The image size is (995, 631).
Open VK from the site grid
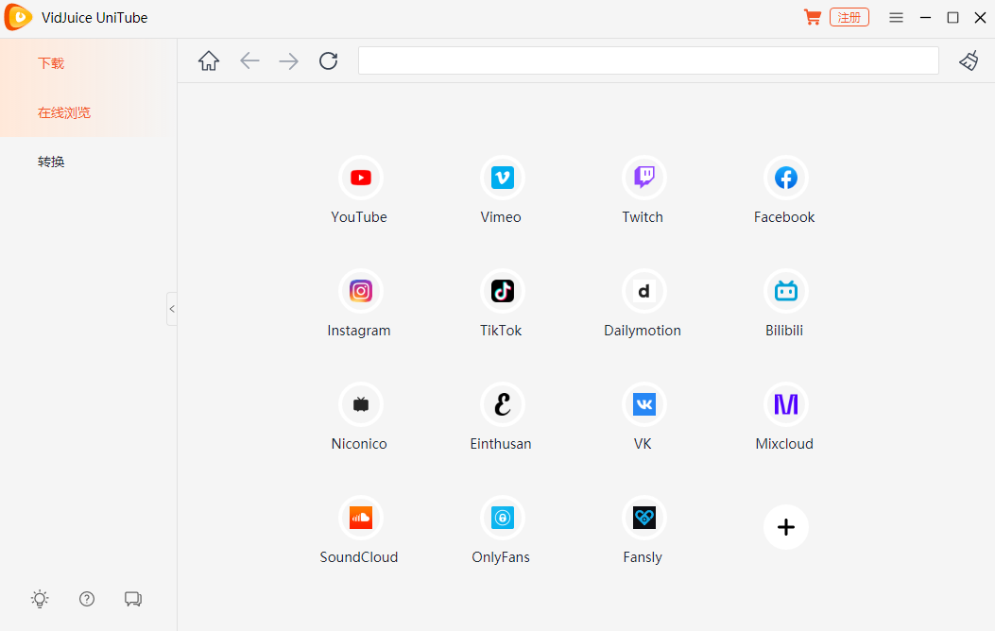pyautogui.click(x=643, y=404)
